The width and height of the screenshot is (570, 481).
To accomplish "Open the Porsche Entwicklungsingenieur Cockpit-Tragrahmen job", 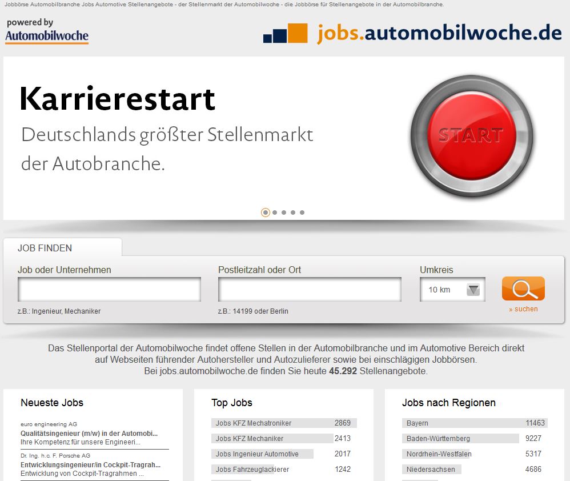I will click(90, 465).
